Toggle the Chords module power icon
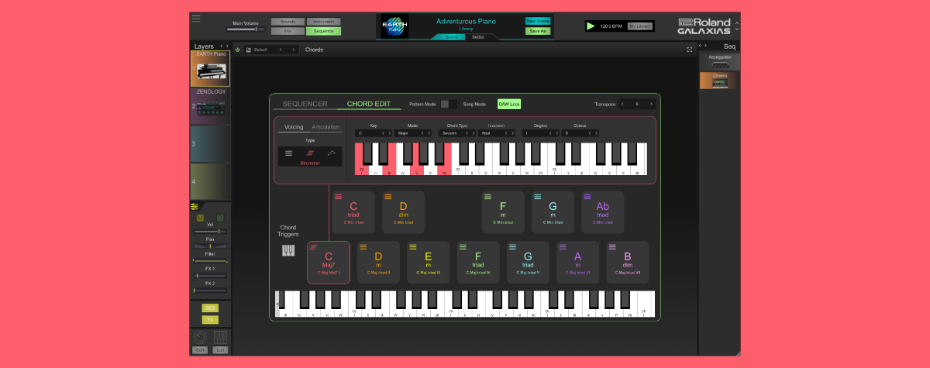The height and width of the screenshot is (368, 930). pyautogui.click(x=238, y=50)
